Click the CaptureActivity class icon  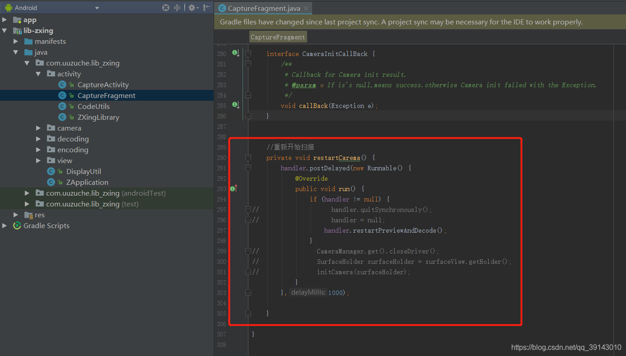pyautogui.click(x=62, y=85)
